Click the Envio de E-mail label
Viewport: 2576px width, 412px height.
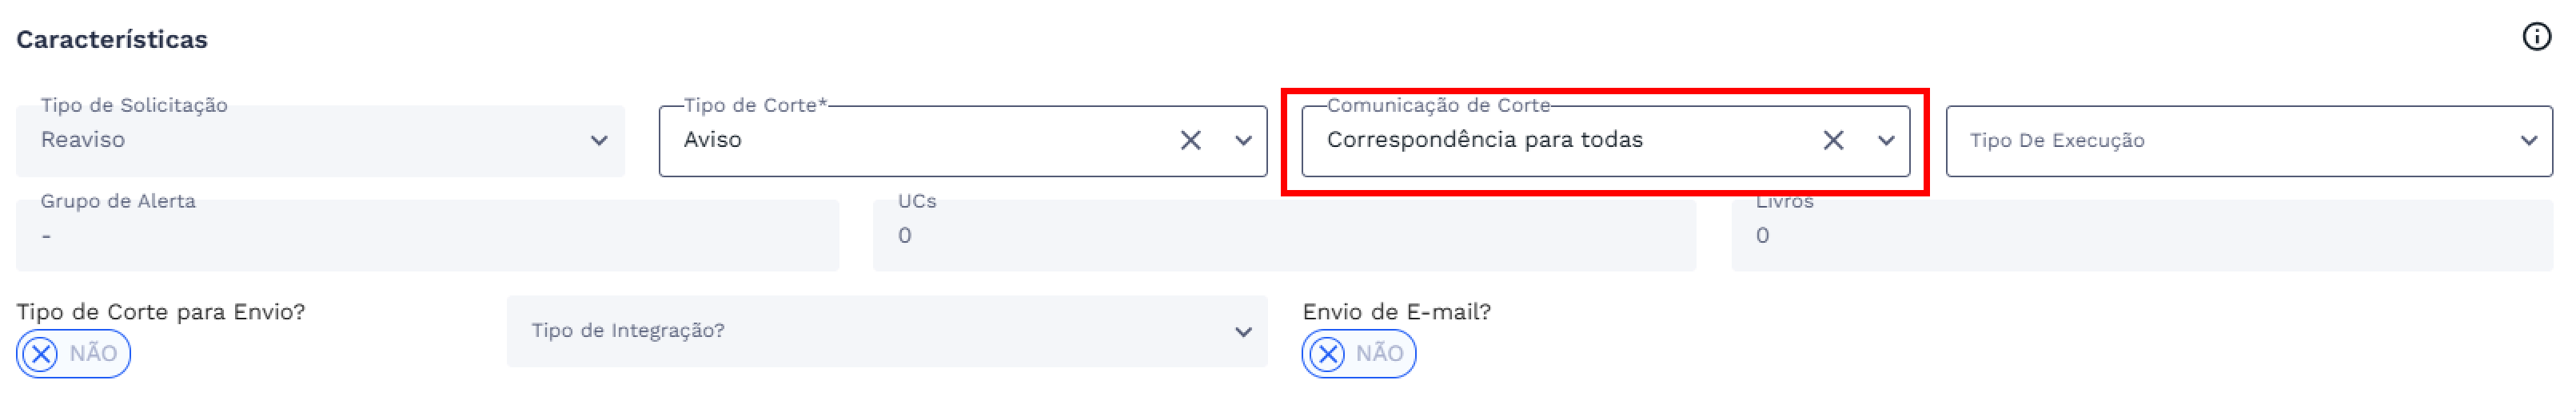click(x=1396, y=312)
